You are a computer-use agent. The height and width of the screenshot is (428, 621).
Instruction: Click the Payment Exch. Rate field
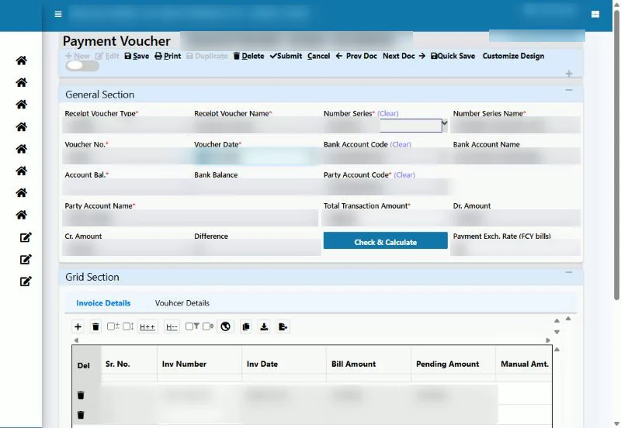pos(515,248)
